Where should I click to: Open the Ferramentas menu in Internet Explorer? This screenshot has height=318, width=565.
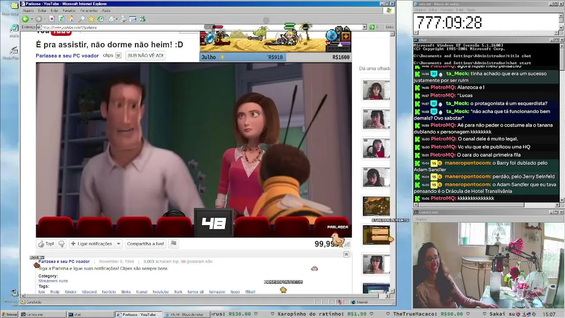pyautogui.click(x=89, y=11)
